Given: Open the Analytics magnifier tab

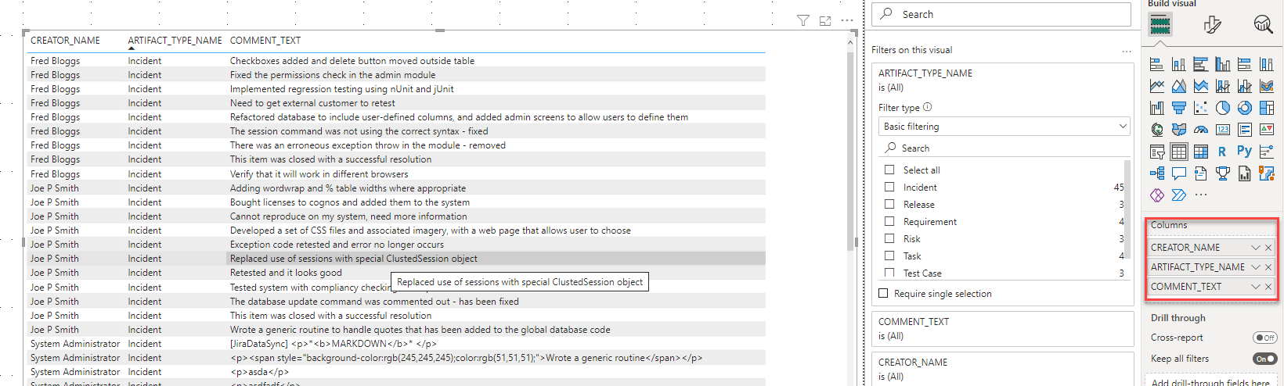Looking at the screenshot, I should tap(1263, 25).
